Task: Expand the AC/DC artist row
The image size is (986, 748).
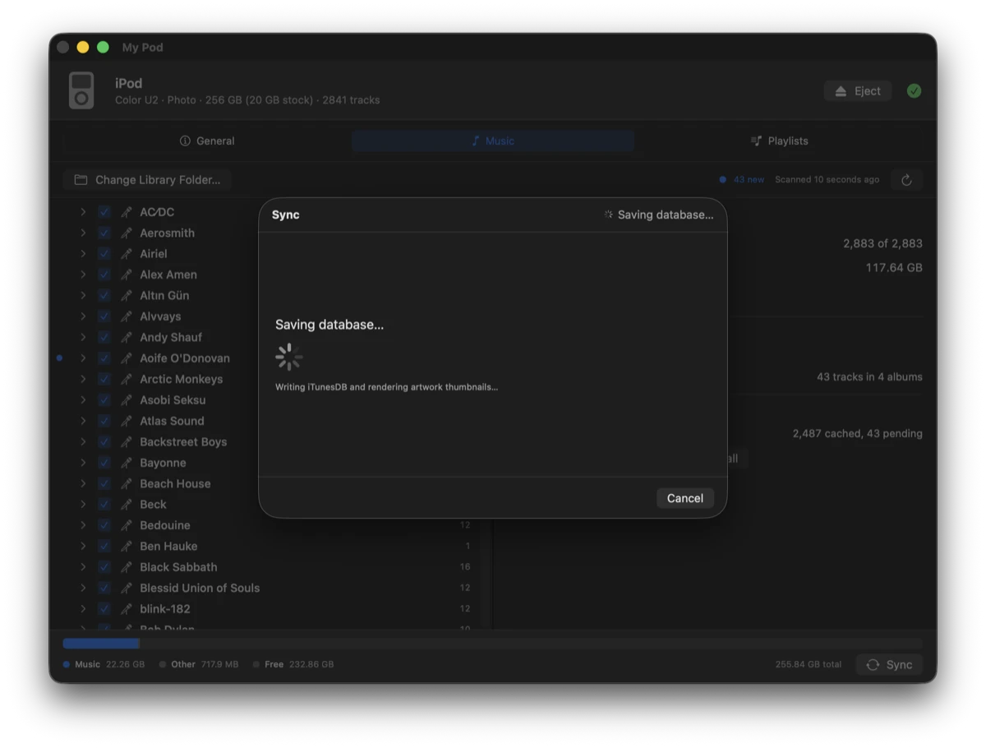Action: point(83,212)
